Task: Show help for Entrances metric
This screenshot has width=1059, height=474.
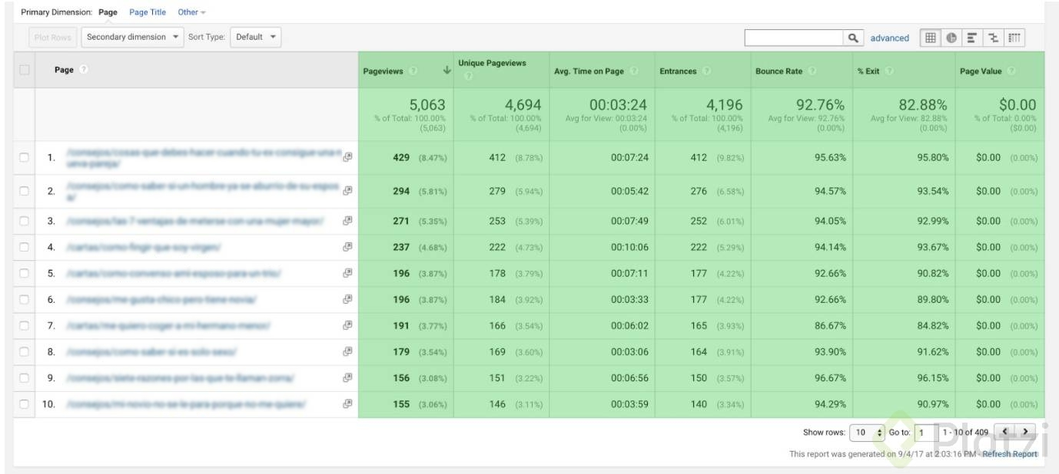Action: pos(706,71)
